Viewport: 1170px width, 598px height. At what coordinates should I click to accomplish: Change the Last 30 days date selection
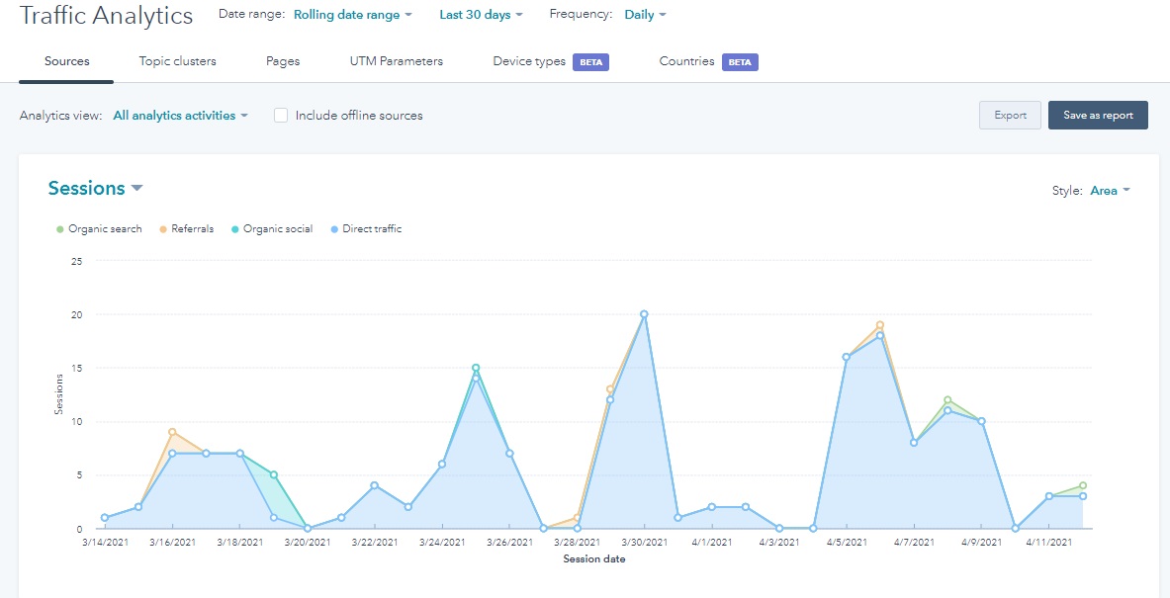click(481, 14)
